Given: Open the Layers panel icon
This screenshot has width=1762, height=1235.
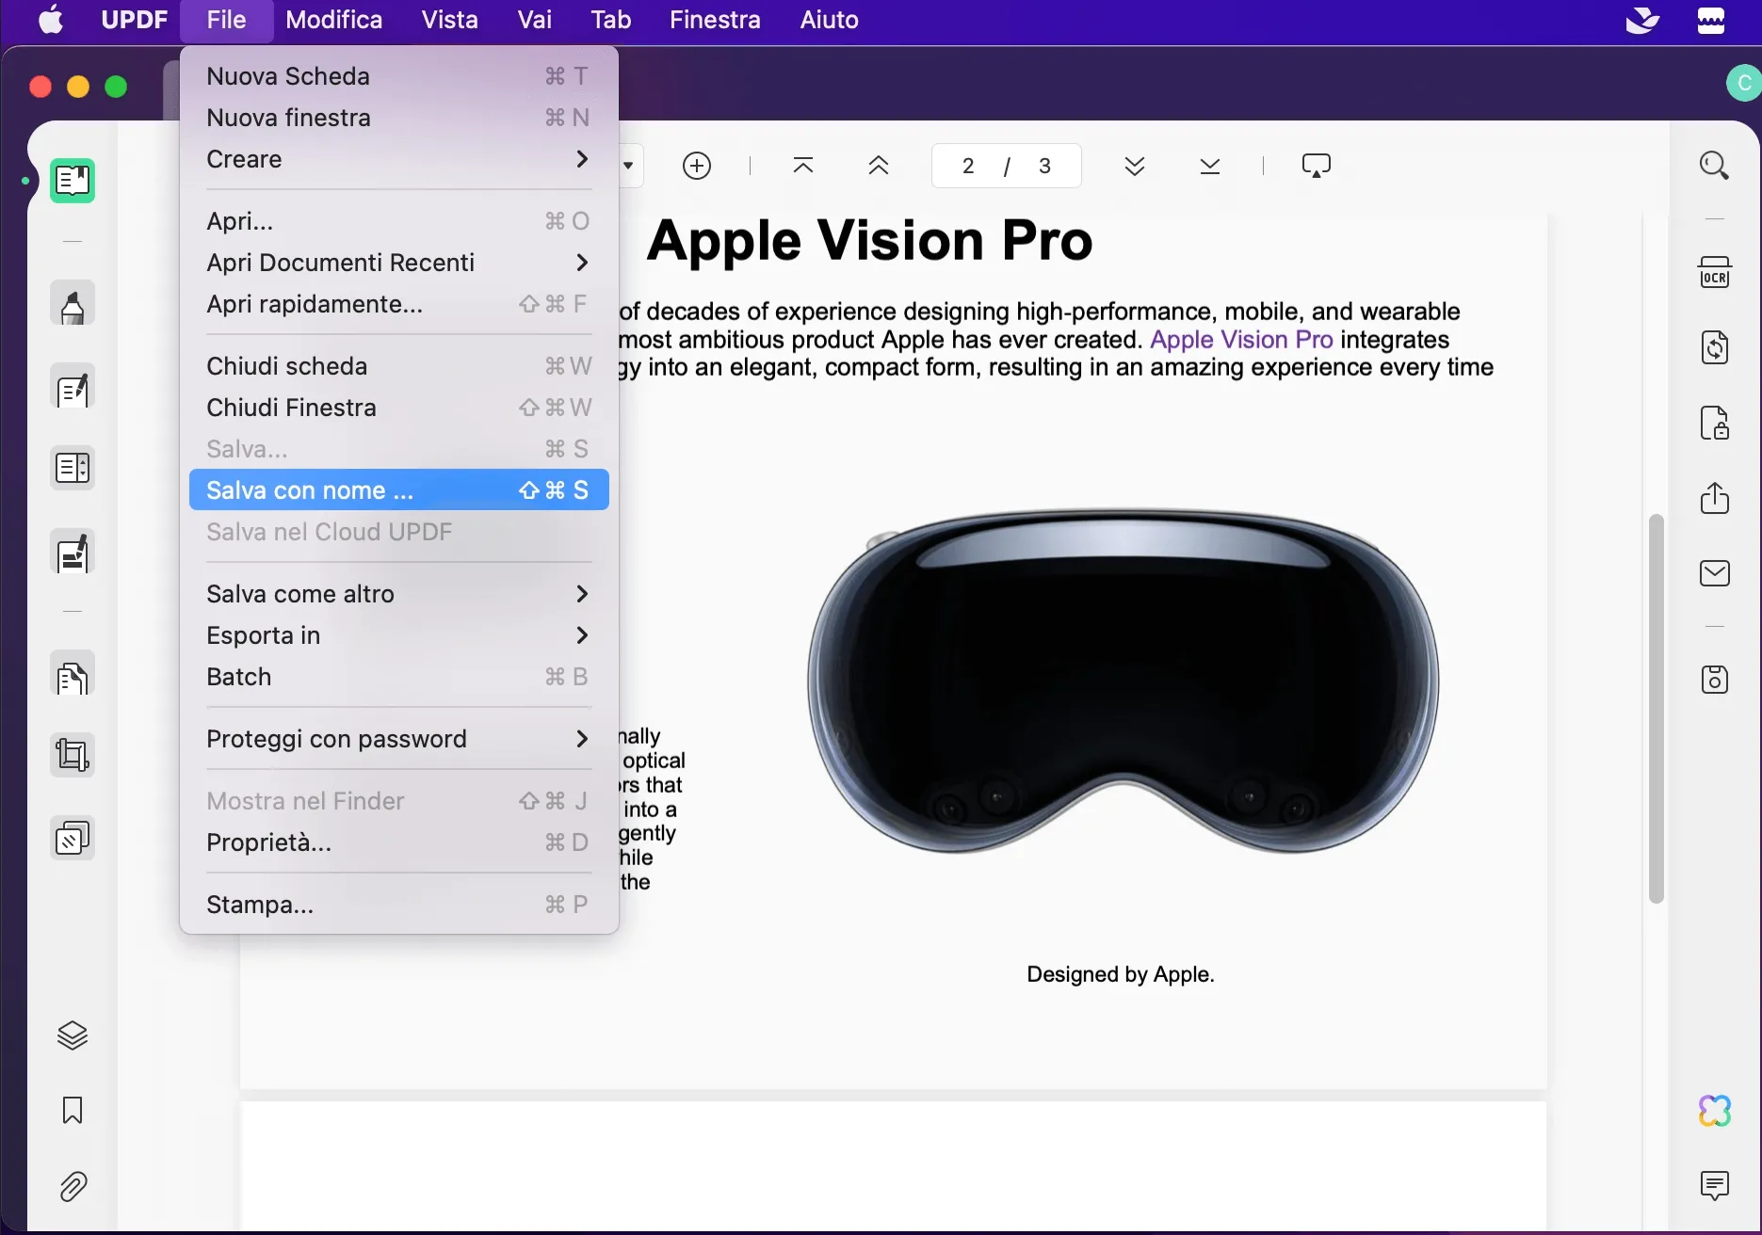Looking at the screenshot, I should coord(73,1035).
